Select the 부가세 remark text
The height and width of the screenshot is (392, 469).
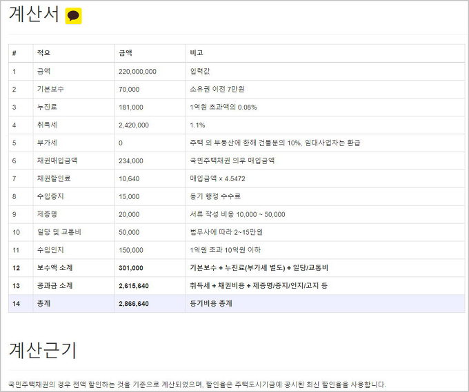[275, 143]
